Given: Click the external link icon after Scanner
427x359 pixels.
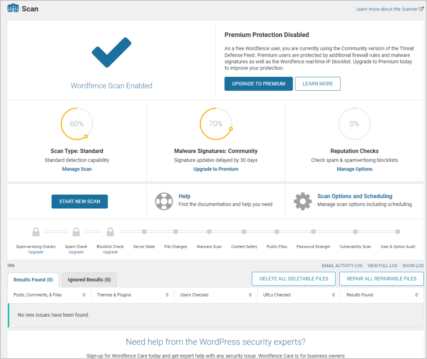Looking at the screenshot, I should pos(421,9).
